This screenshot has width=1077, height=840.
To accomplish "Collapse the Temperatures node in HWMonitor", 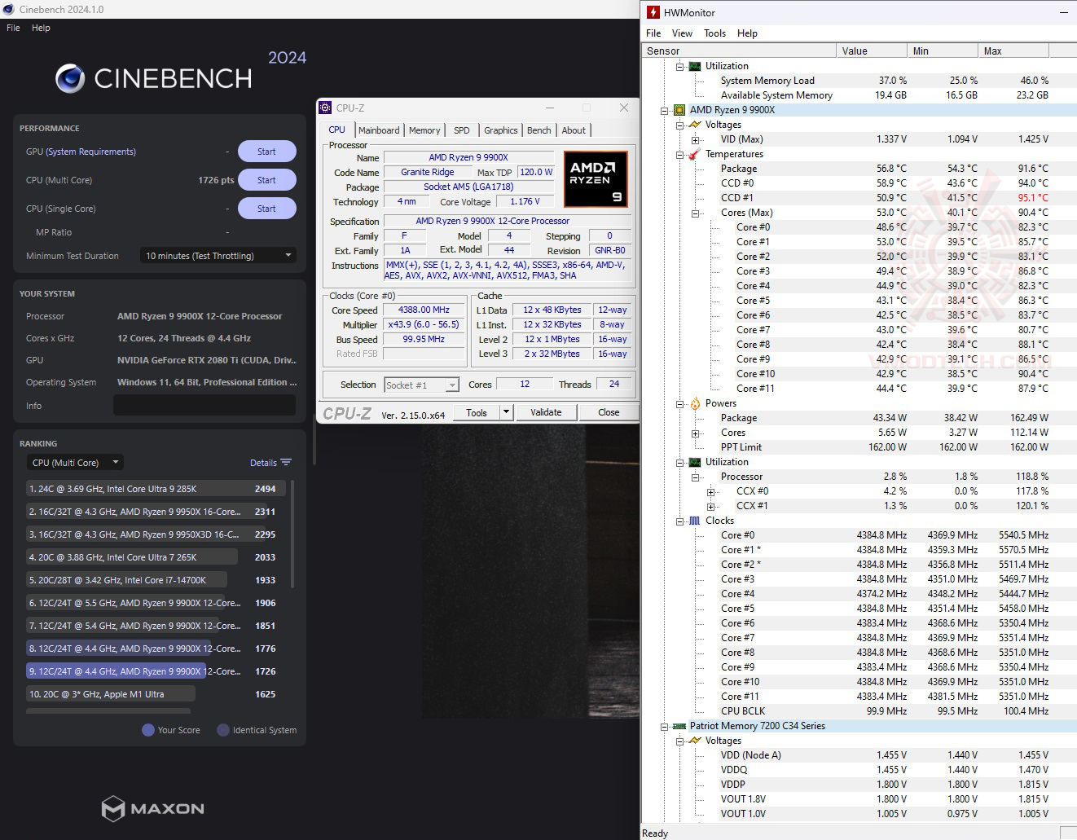I will (680, 154).
